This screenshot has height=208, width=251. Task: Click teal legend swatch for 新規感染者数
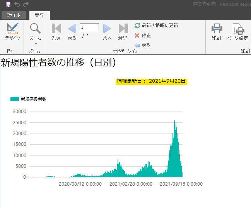point(15,99)
